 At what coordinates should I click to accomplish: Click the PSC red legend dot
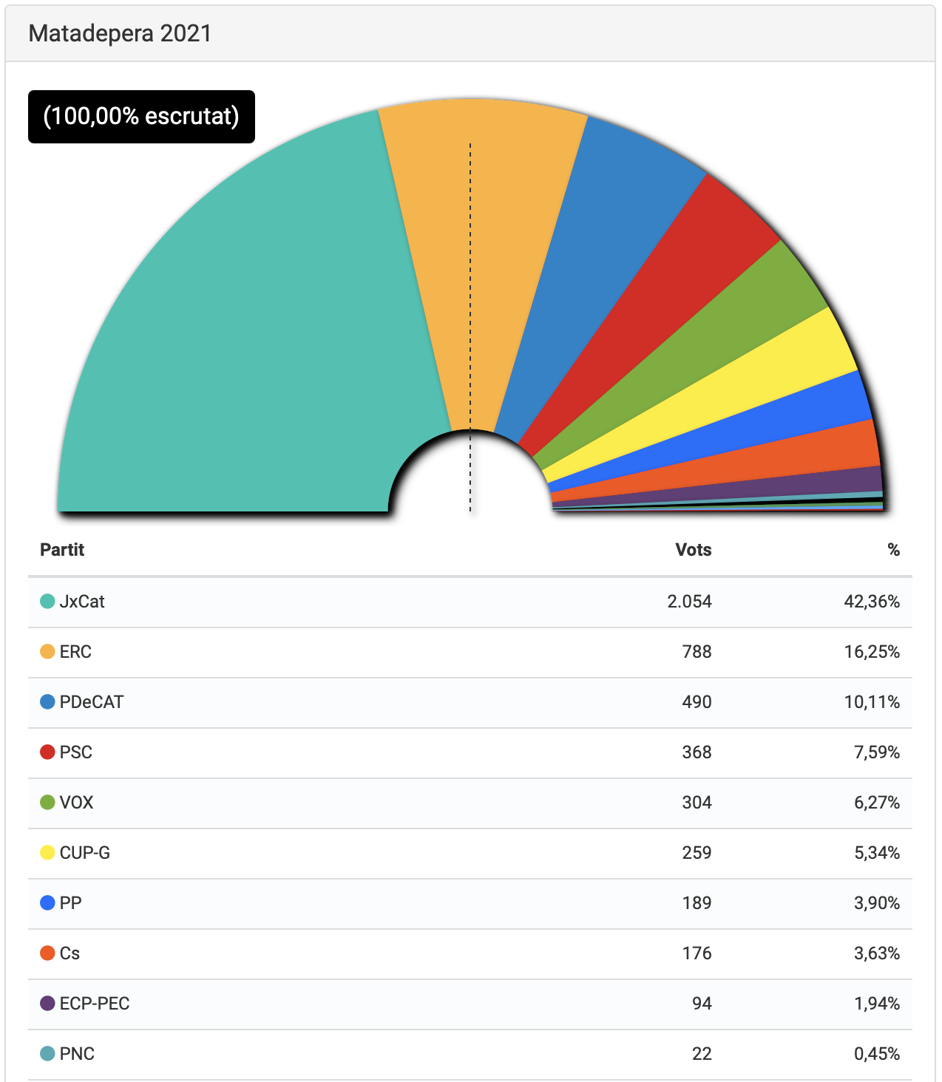(47, 752)
